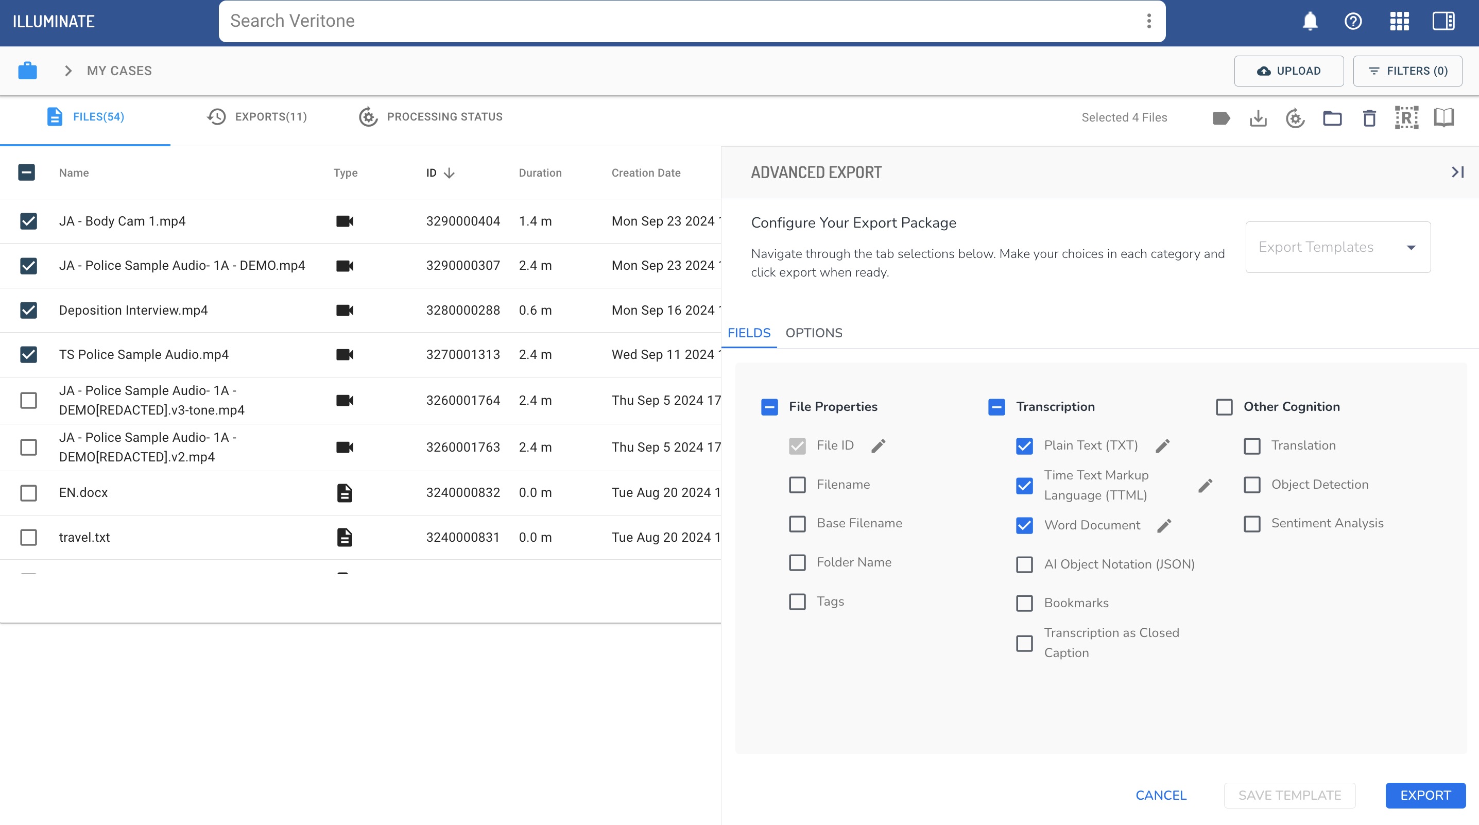Click the tag icon for selected files

tap(1221, 118)
